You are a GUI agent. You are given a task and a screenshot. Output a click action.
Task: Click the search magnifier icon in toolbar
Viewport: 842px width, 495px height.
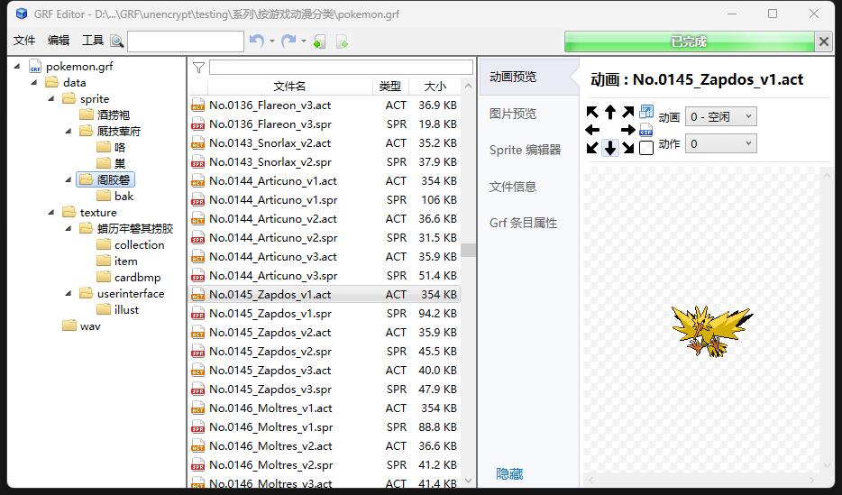pos(116,41)
